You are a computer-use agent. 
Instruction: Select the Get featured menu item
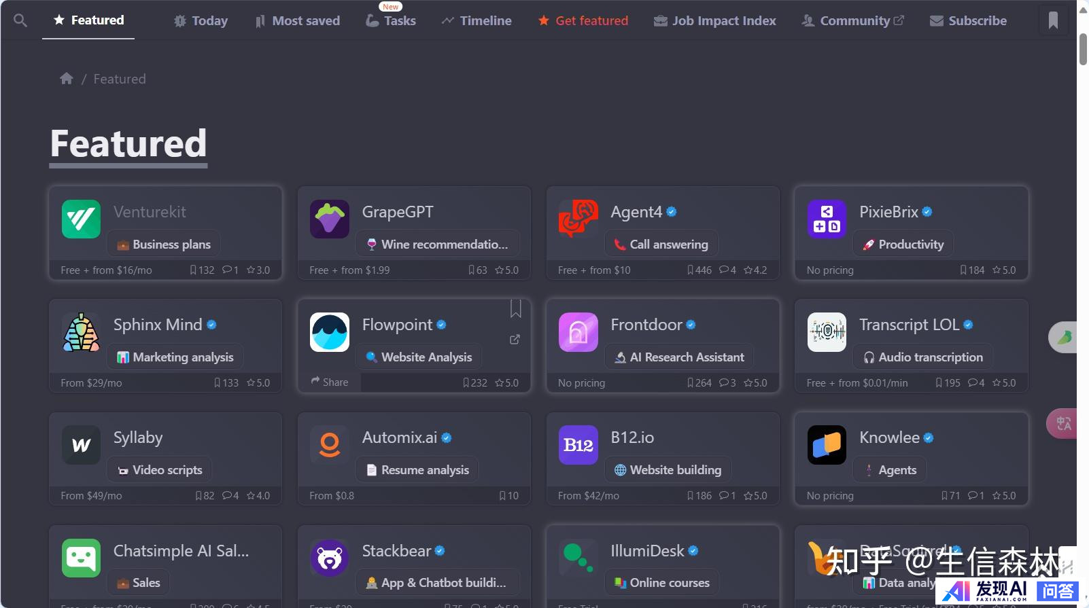pyautogui.click(x=583, y=21)
